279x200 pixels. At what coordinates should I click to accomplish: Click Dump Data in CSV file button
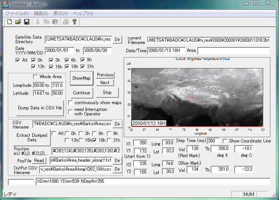[40, 108]
